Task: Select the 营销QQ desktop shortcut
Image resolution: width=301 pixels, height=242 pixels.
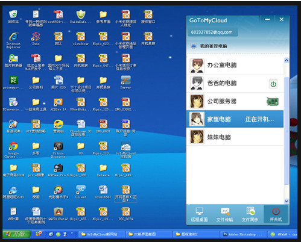Action: point(59,126)
